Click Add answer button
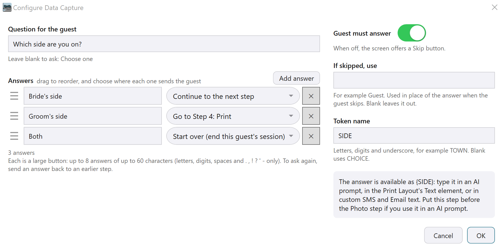 296,78
